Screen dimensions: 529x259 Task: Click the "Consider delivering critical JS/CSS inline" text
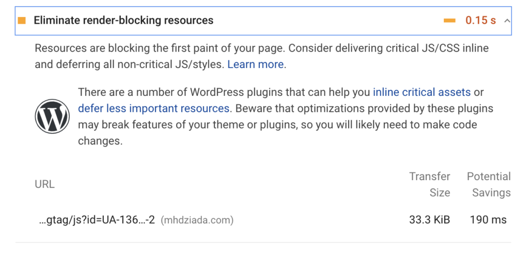point(387,48)
